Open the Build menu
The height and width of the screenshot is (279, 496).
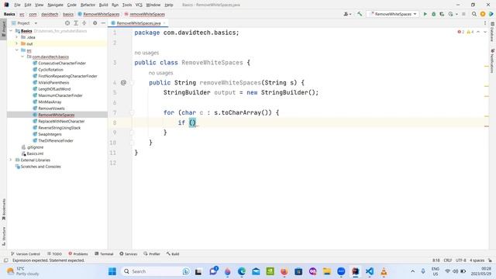(x=103, y=5)
